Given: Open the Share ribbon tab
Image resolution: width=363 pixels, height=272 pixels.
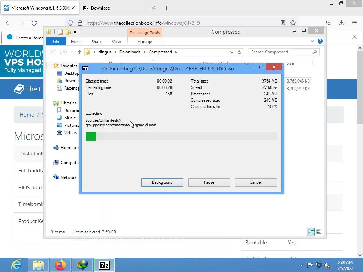Looking at the screenshot, I should tap(96, 42).
